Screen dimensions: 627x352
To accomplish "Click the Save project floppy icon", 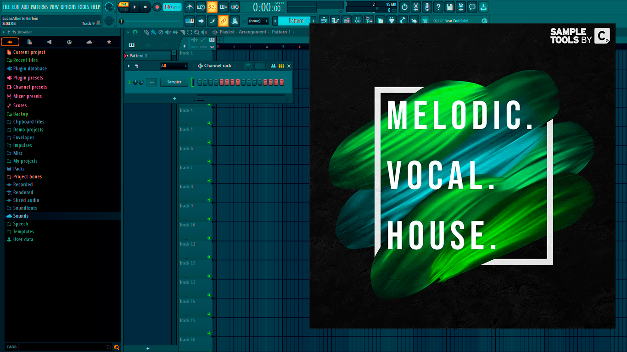I will pos(449,7).
